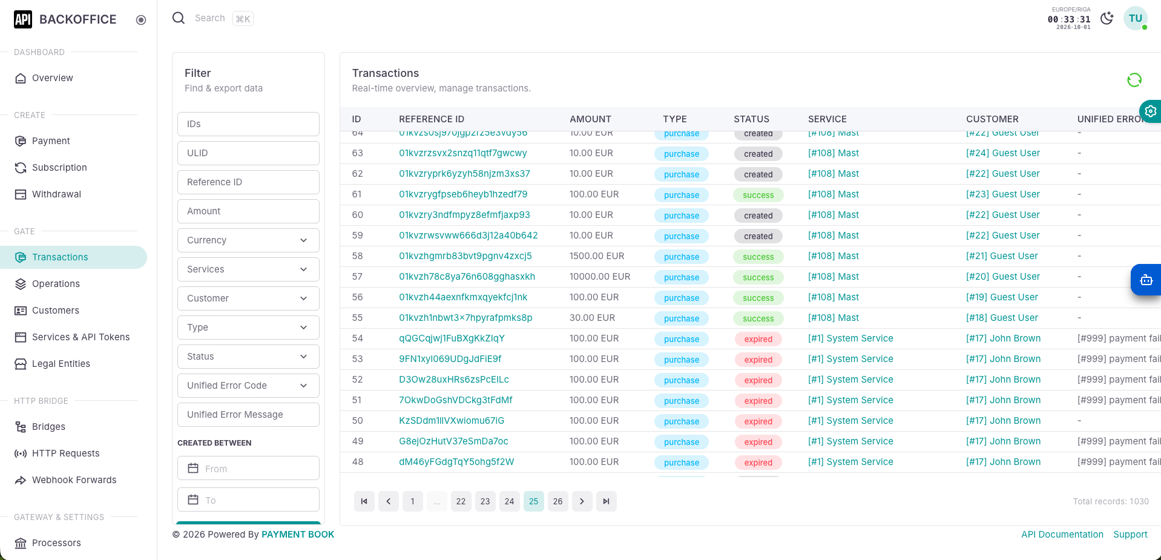Click the Operations sidebar icon
The height and width of the screenshot is (560, 1161).
21,284
